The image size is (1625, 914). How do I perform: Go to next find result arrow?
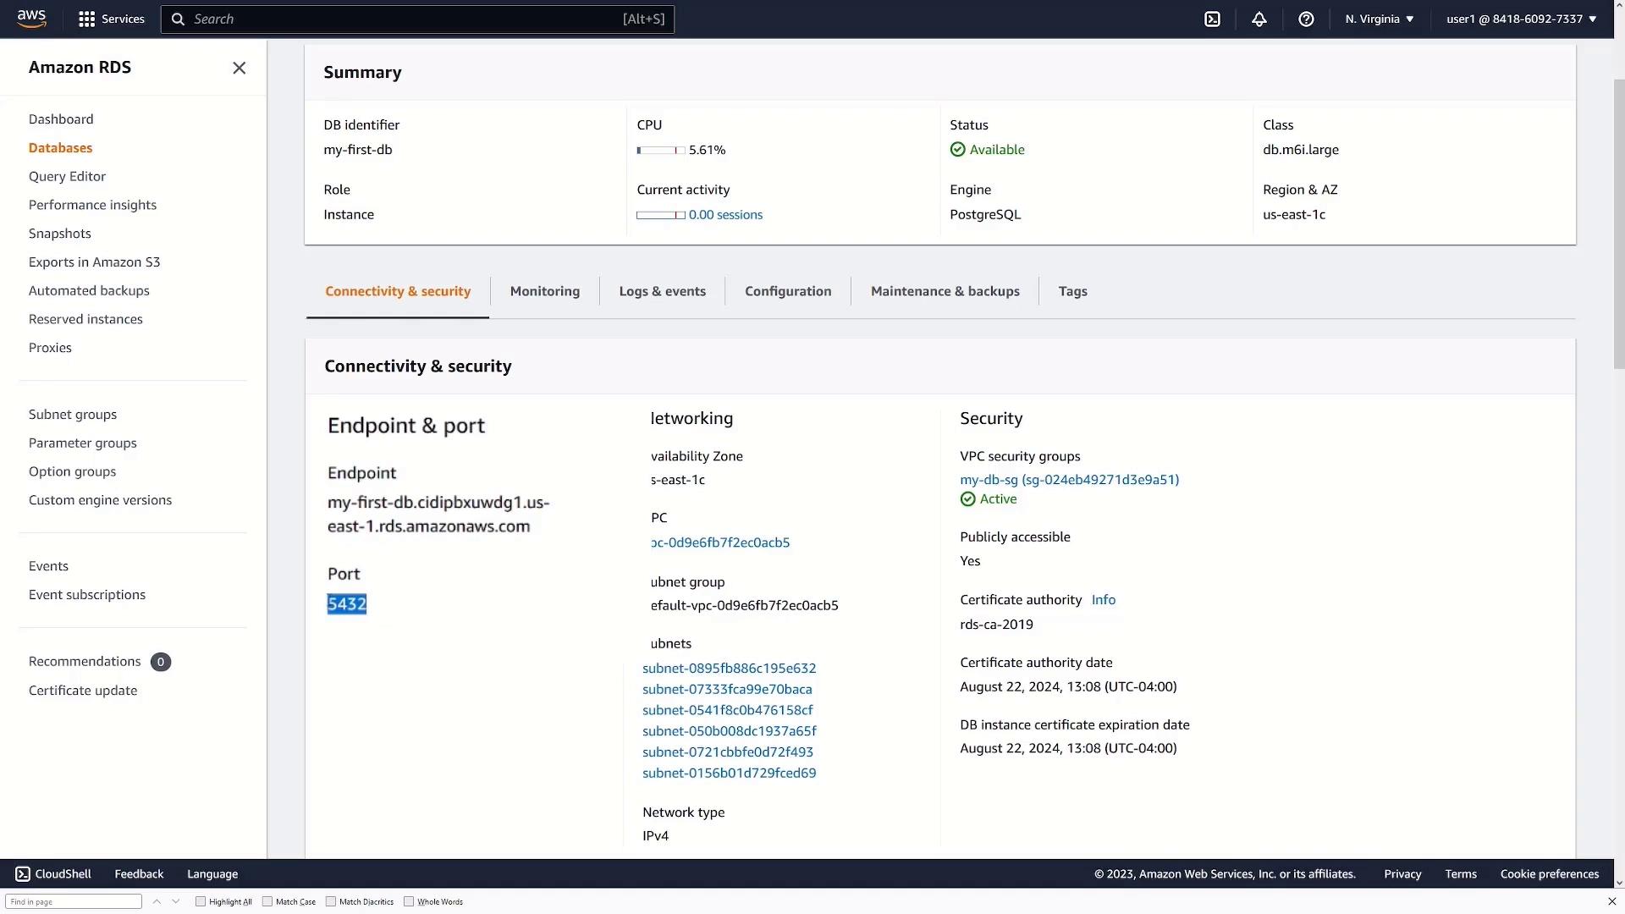click(175, 901)
